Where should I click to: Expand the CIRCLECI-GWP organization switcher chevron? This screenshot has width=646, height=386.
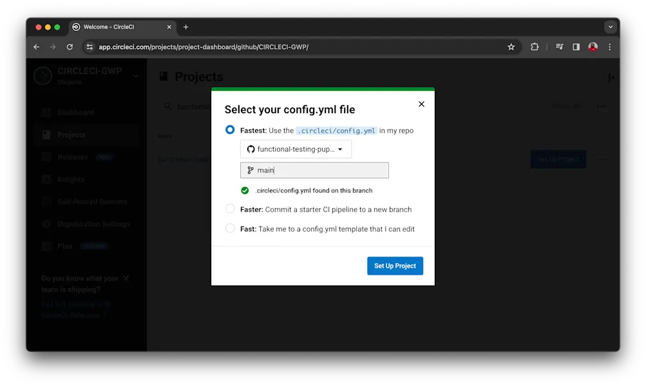click(x=135, y=75)
